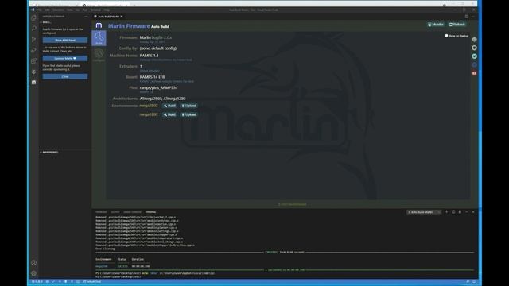The height and width of the screenshot is (286, 509).
Task: Open the GitHub icon link
Action: (x=474, y=48)
